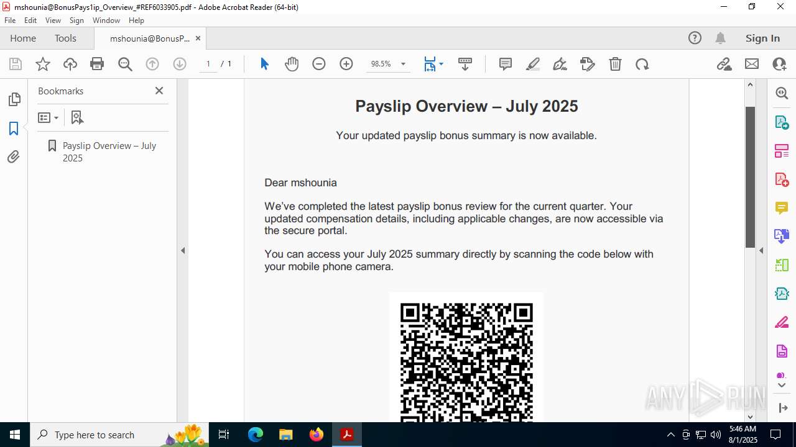Go to previous page arrow

tap(152, 64)
